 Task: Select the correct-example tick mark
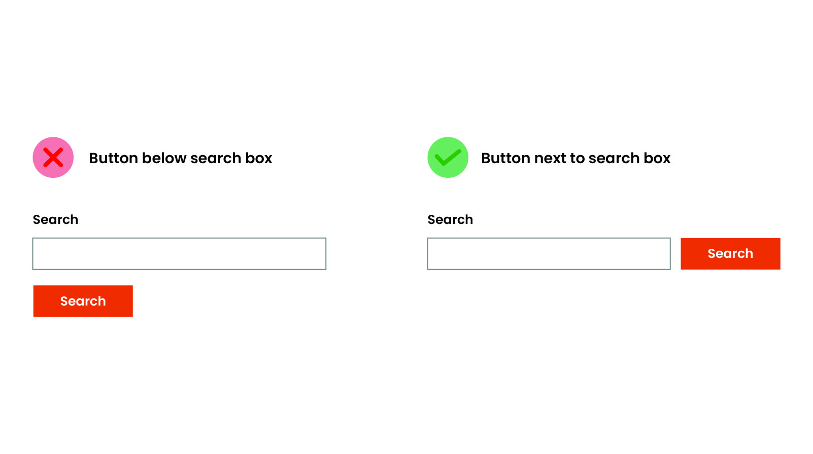pyautogui.click(x=448, y=158)
